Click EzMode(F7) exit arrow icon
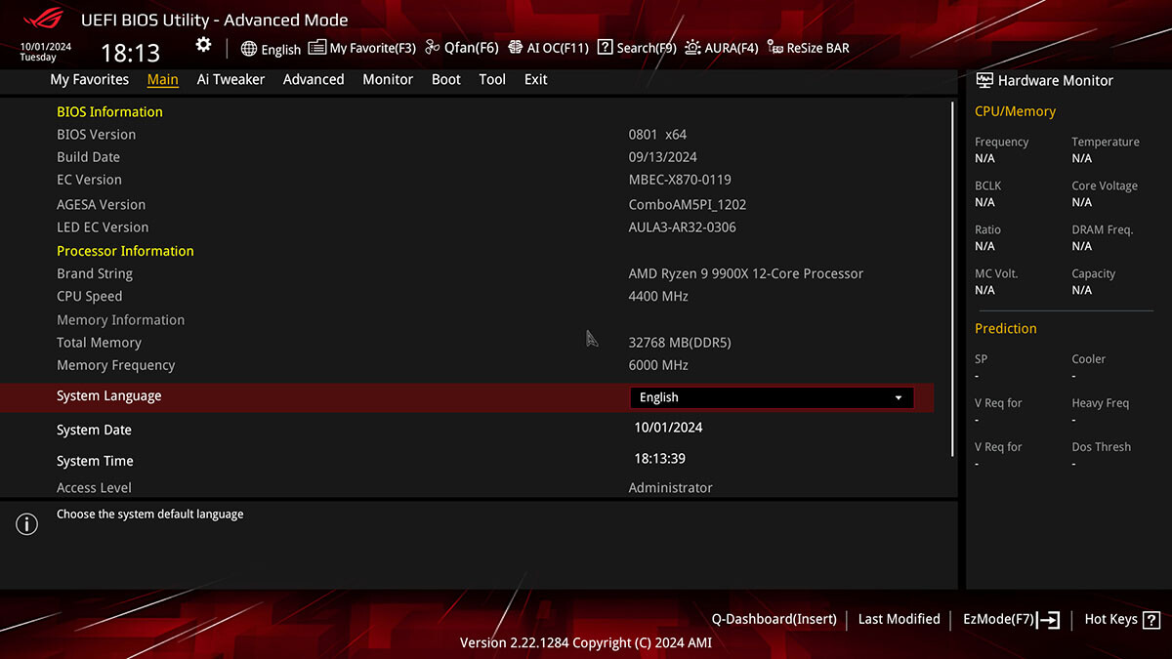The width and height of the screenshot is (1172, 659). click(1049, 620)
